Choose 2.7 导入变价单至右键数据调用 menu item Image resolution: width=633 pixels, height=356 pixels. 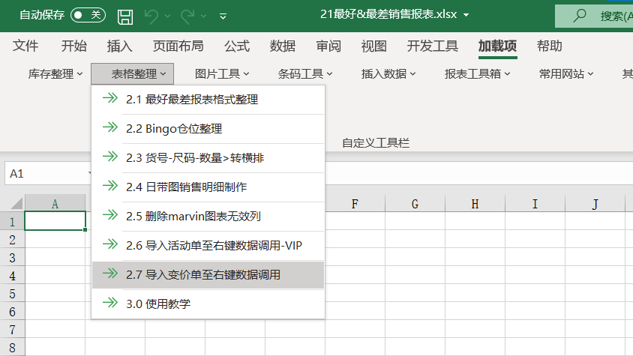(208, 275)
